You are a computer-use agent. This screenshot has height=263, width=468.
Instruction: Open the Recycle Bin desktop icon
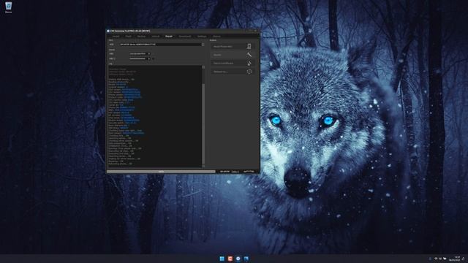coord(8,7)
